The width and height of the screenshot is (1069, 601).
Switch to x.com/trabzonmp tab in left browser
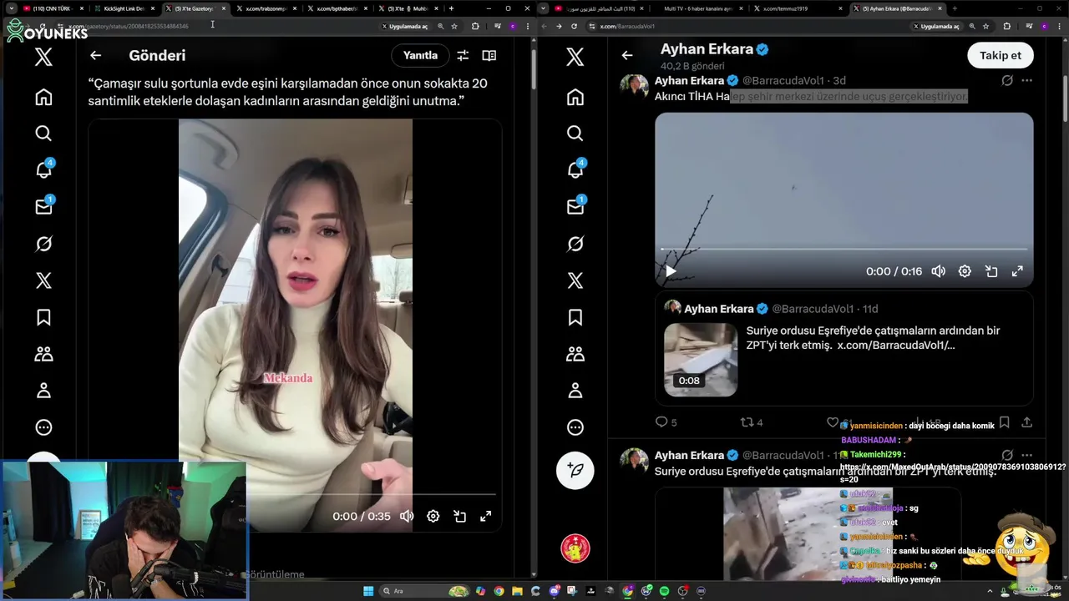point(267,8)
